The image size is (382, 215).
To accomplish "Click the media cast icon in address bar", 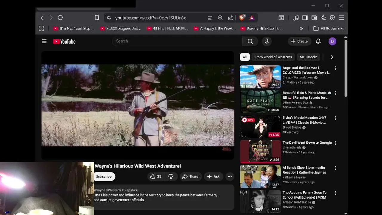I will click(210, 18).
